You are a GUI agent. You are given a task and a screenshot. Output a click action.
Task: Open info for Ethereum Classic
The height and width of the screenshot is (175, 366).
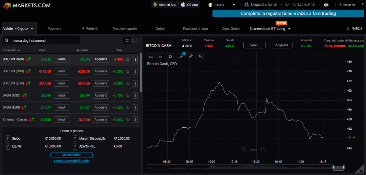pos(135,120)
